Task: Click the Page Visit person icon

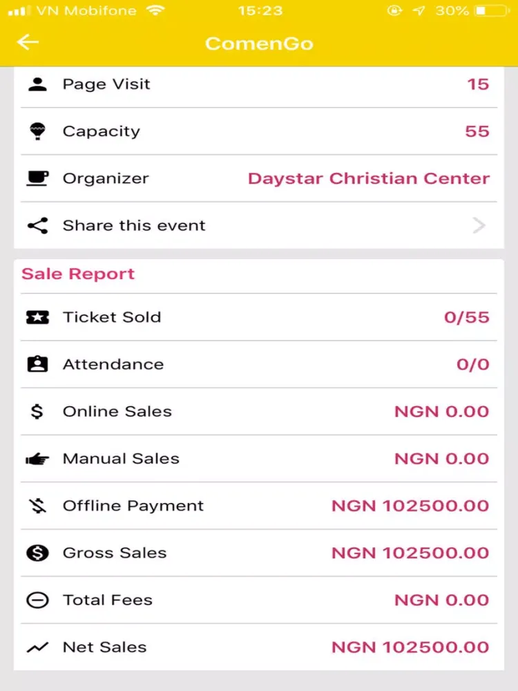Action: 37,84
